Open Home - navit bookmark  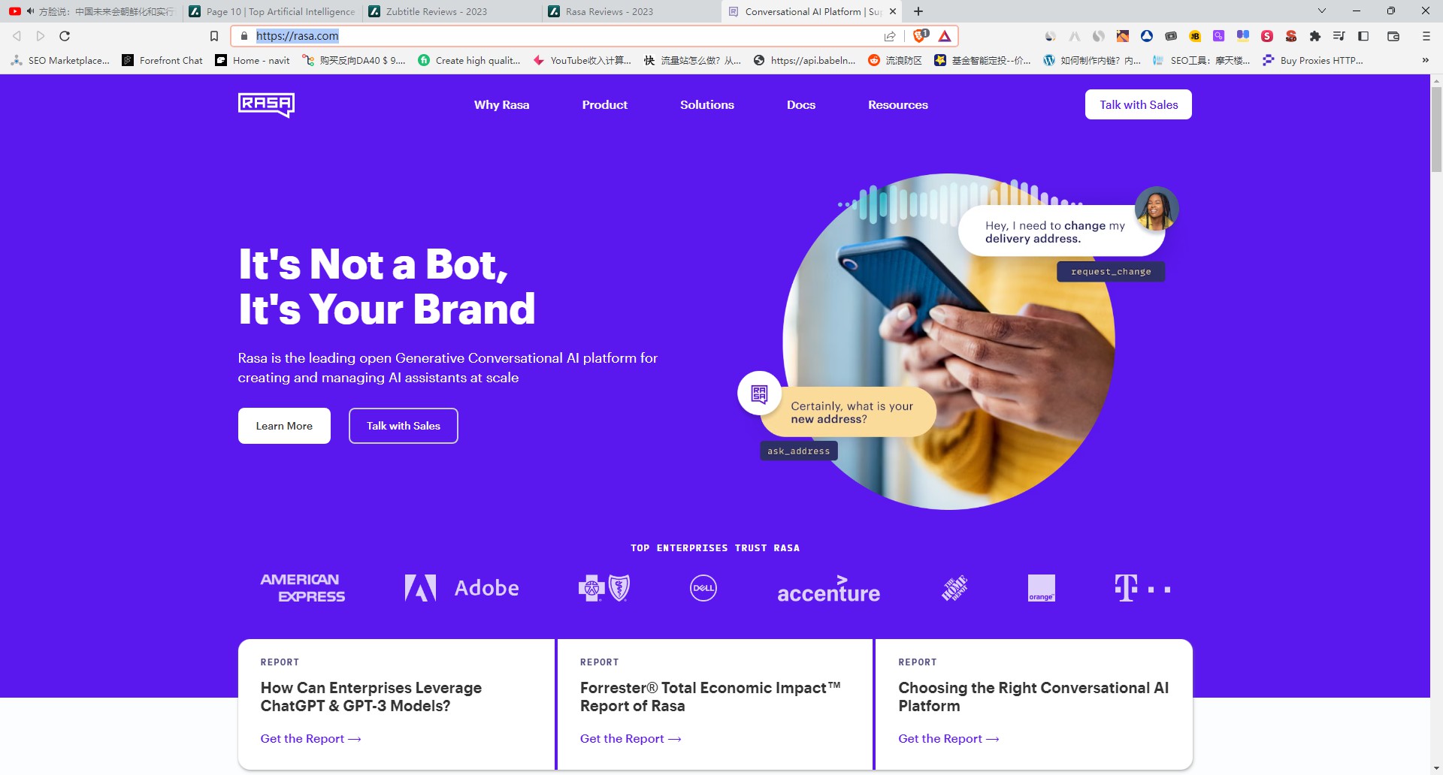pyautogui.click(x=253, y=60)
